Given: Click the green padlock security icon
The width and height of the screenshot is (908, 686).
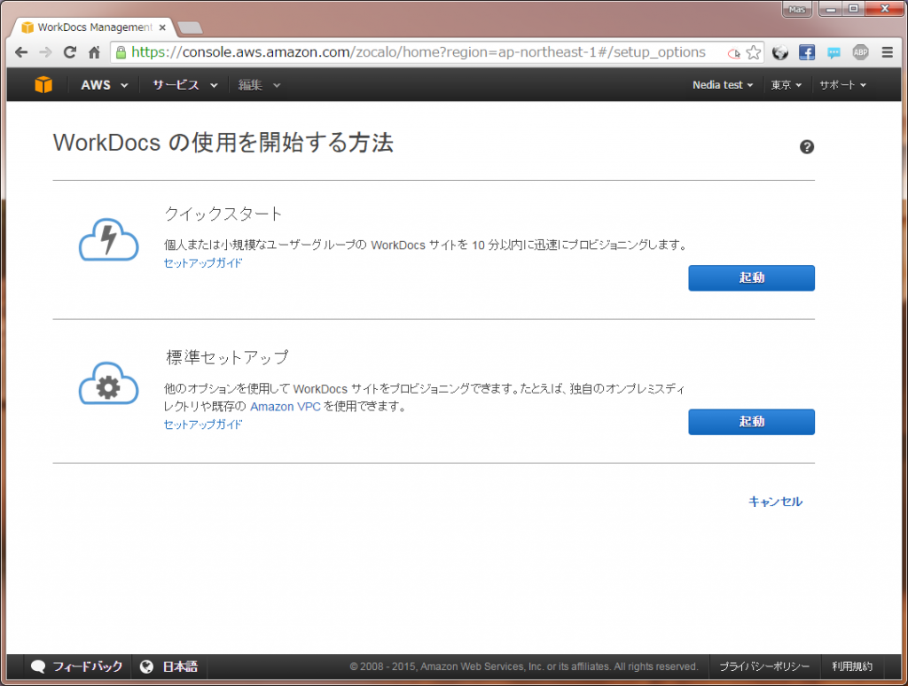Looking at the screenshot, I should click(x=121, y=52).
